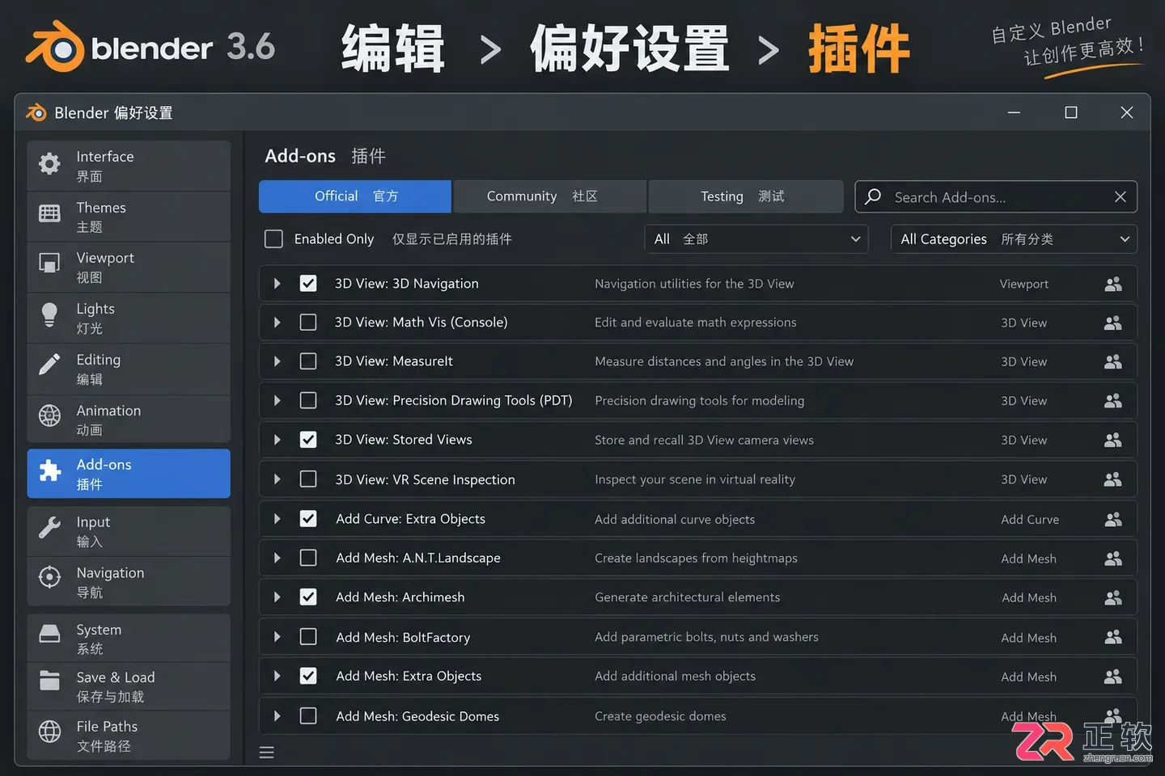Uncheck the Archimesh add-on
1165x776 pixels.
coord(308,597)
